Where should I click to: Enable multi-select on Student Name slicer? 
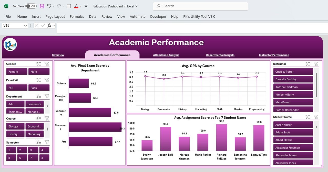(308, 117)
